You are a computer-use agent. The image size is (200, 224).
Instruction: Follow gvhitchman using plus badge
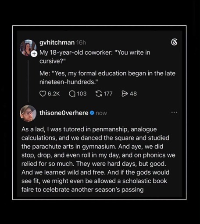34,54
